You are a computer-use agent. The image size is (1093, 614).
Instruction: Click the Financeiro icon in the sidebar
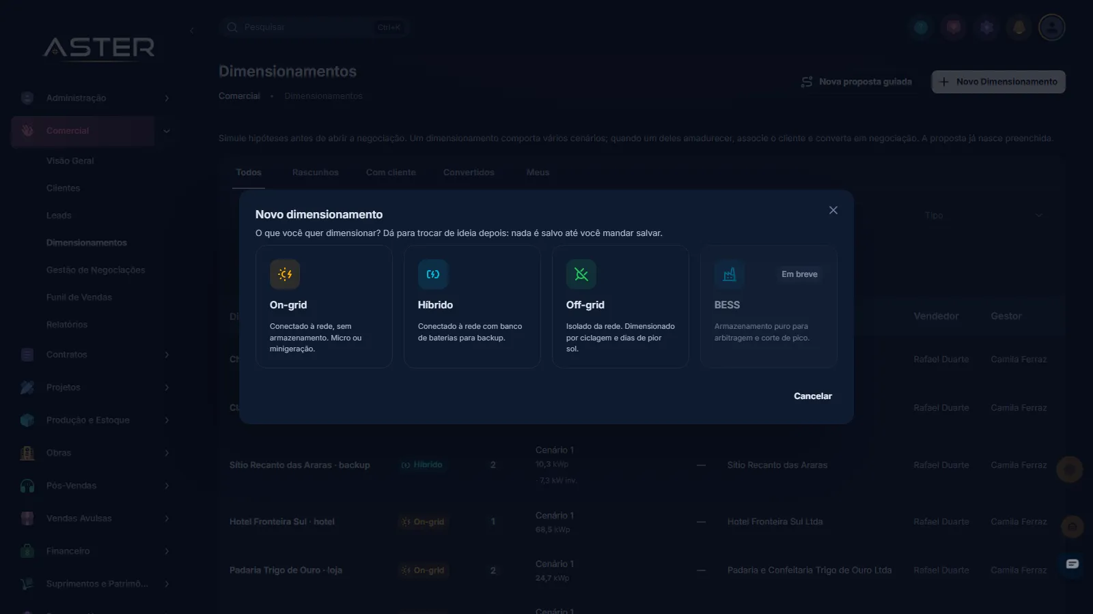coord(27,551)
